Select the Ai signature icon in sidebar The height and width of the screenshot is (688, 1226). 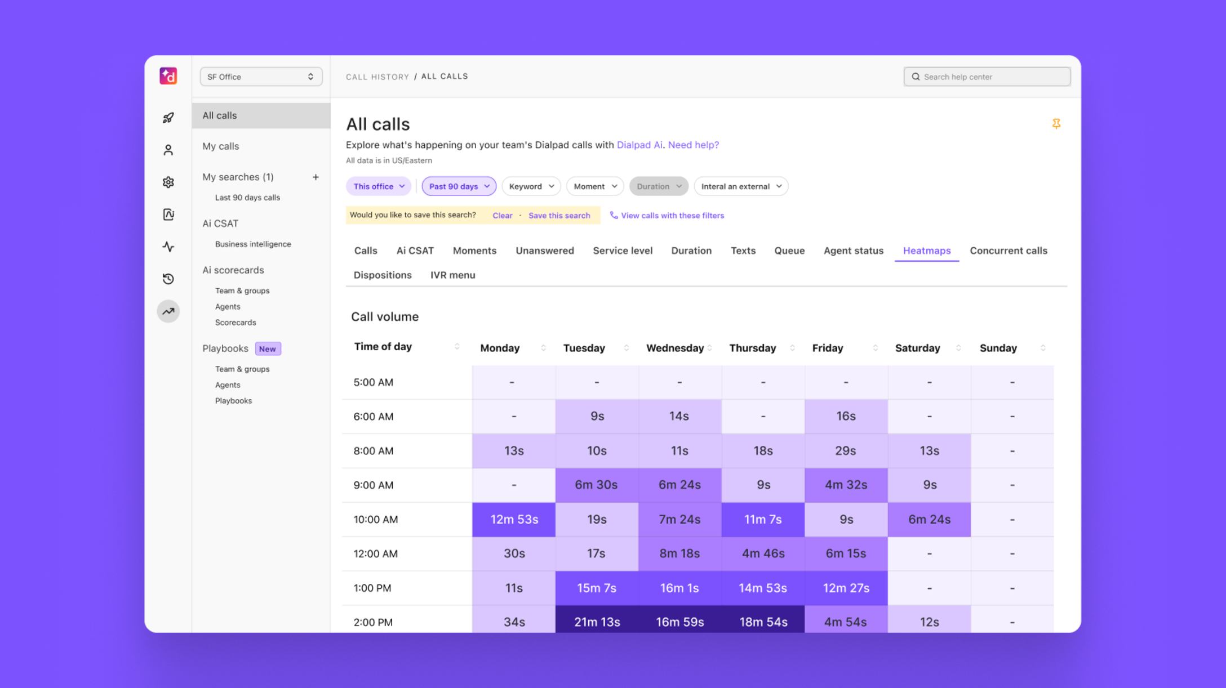168,214
